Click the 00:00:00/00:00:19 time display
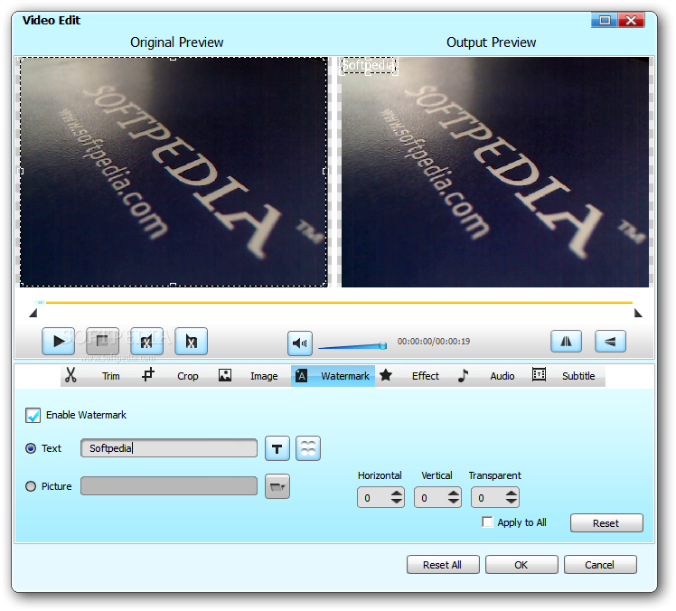This screenshot has height=611, width=676. coord(434,342)
